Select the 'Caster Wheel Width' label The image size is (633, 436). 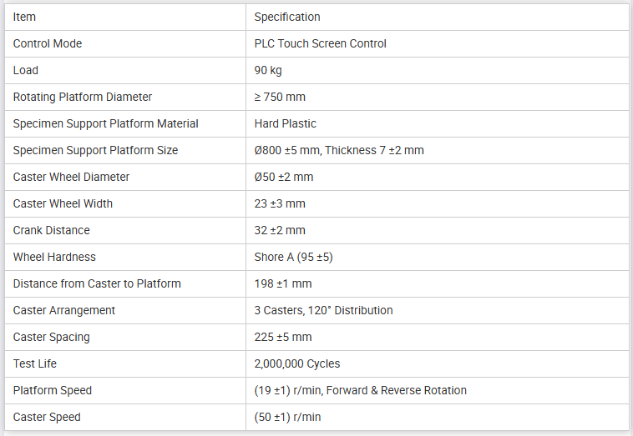63,203
